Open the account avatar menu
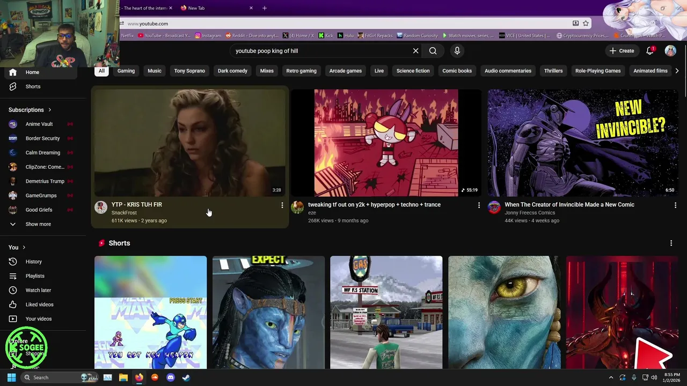Screen dimensions: 687x386 coord(670,51)
